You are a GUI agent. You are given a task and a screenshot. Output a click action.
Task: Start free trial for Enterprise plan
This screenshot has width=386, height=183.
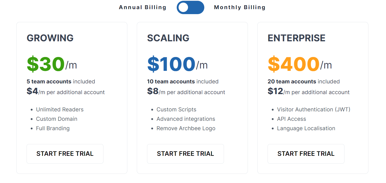click(x=306, y=154)
